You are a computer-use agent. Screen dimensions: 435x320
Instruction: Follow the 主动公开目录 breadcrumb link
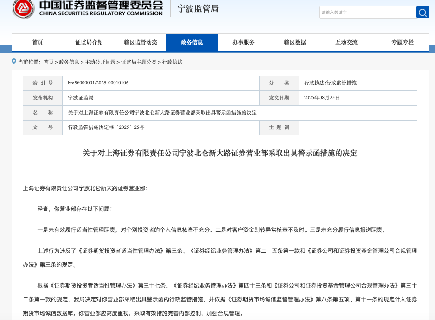point(100,62)
